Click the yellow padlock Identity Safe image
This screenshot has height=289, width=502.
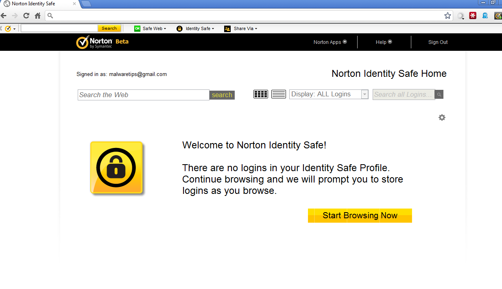point(117,167)
